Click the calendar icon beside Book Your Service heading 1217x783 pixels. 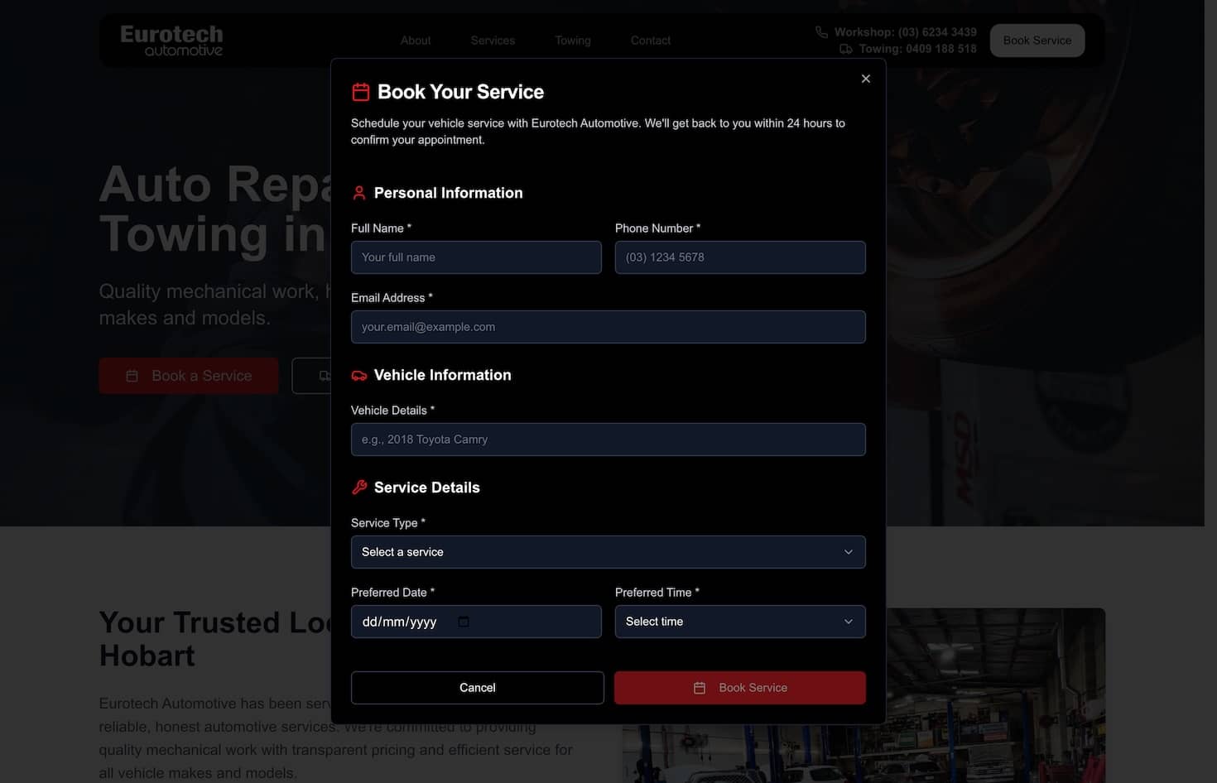point(361,92)
